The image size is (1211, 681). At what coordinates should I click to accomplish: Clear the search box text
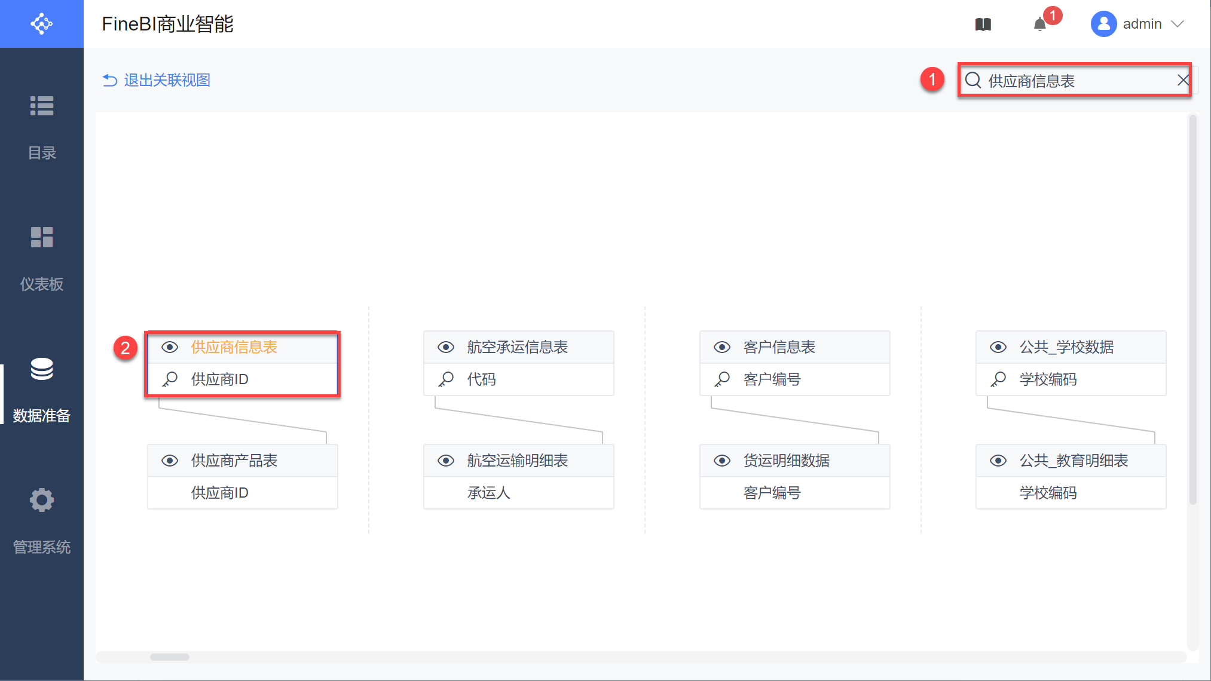coord(1182,81)
